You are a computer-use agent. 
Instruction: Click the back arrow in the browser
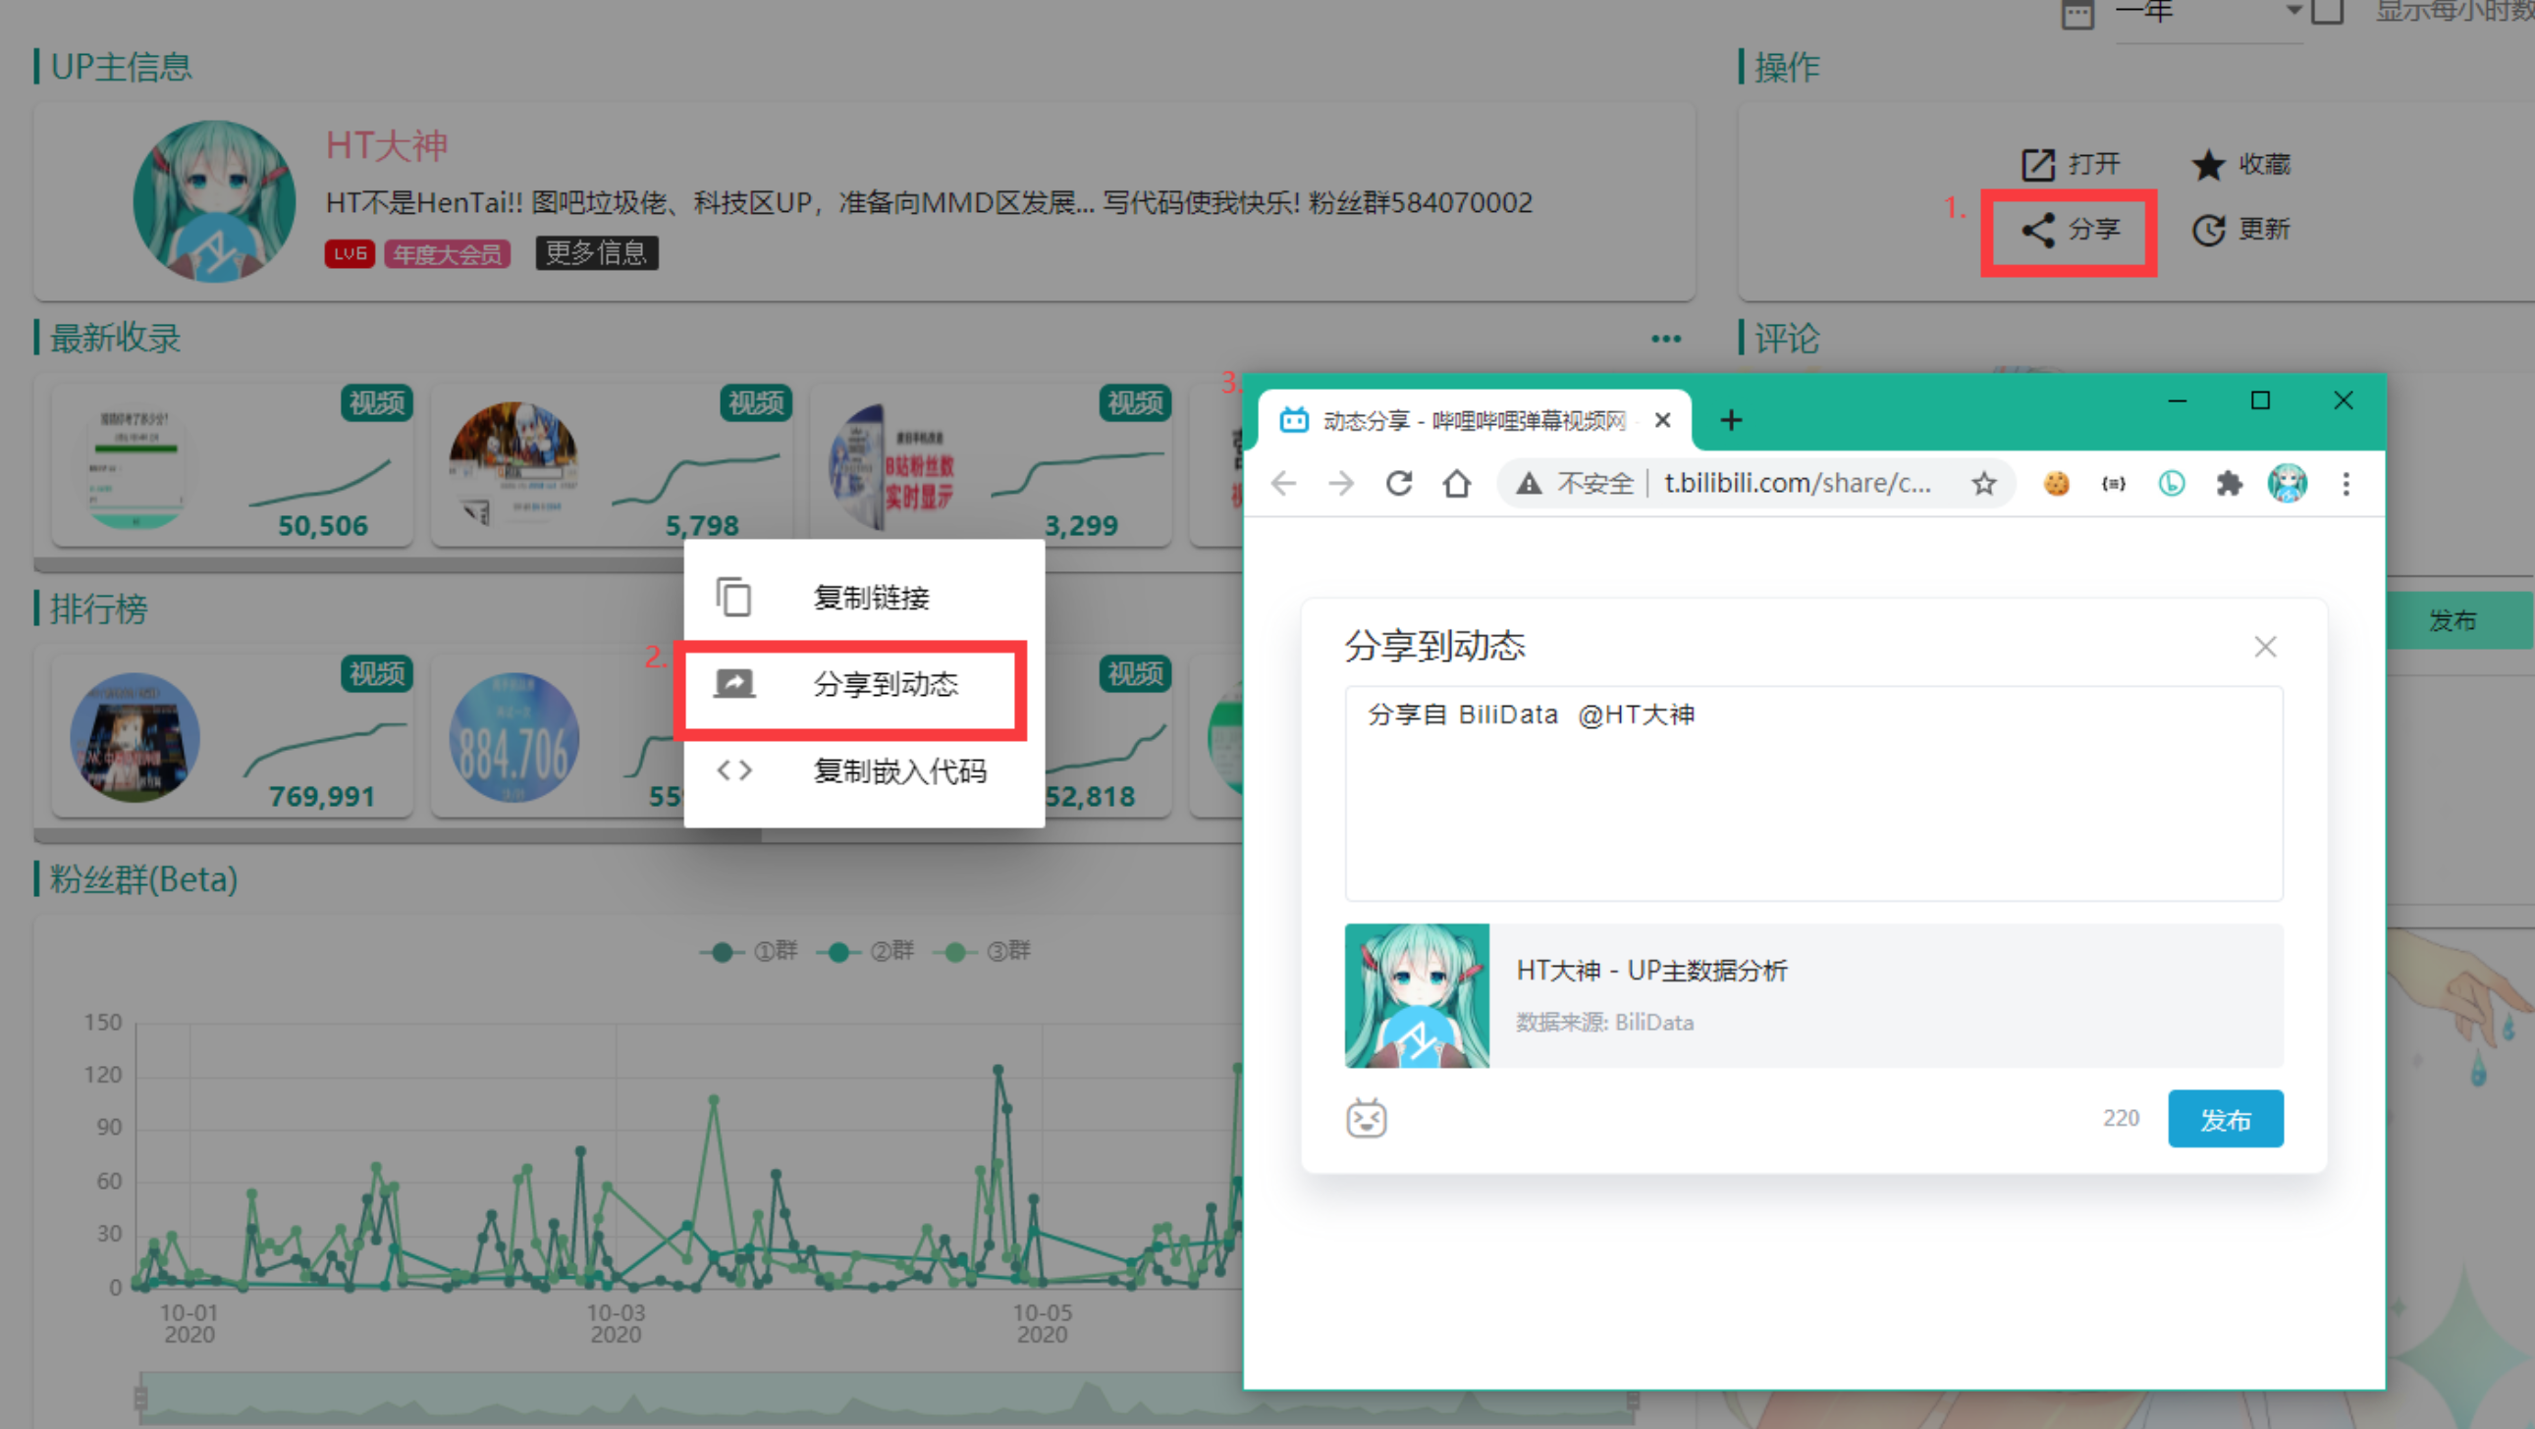coord(1283,484)
